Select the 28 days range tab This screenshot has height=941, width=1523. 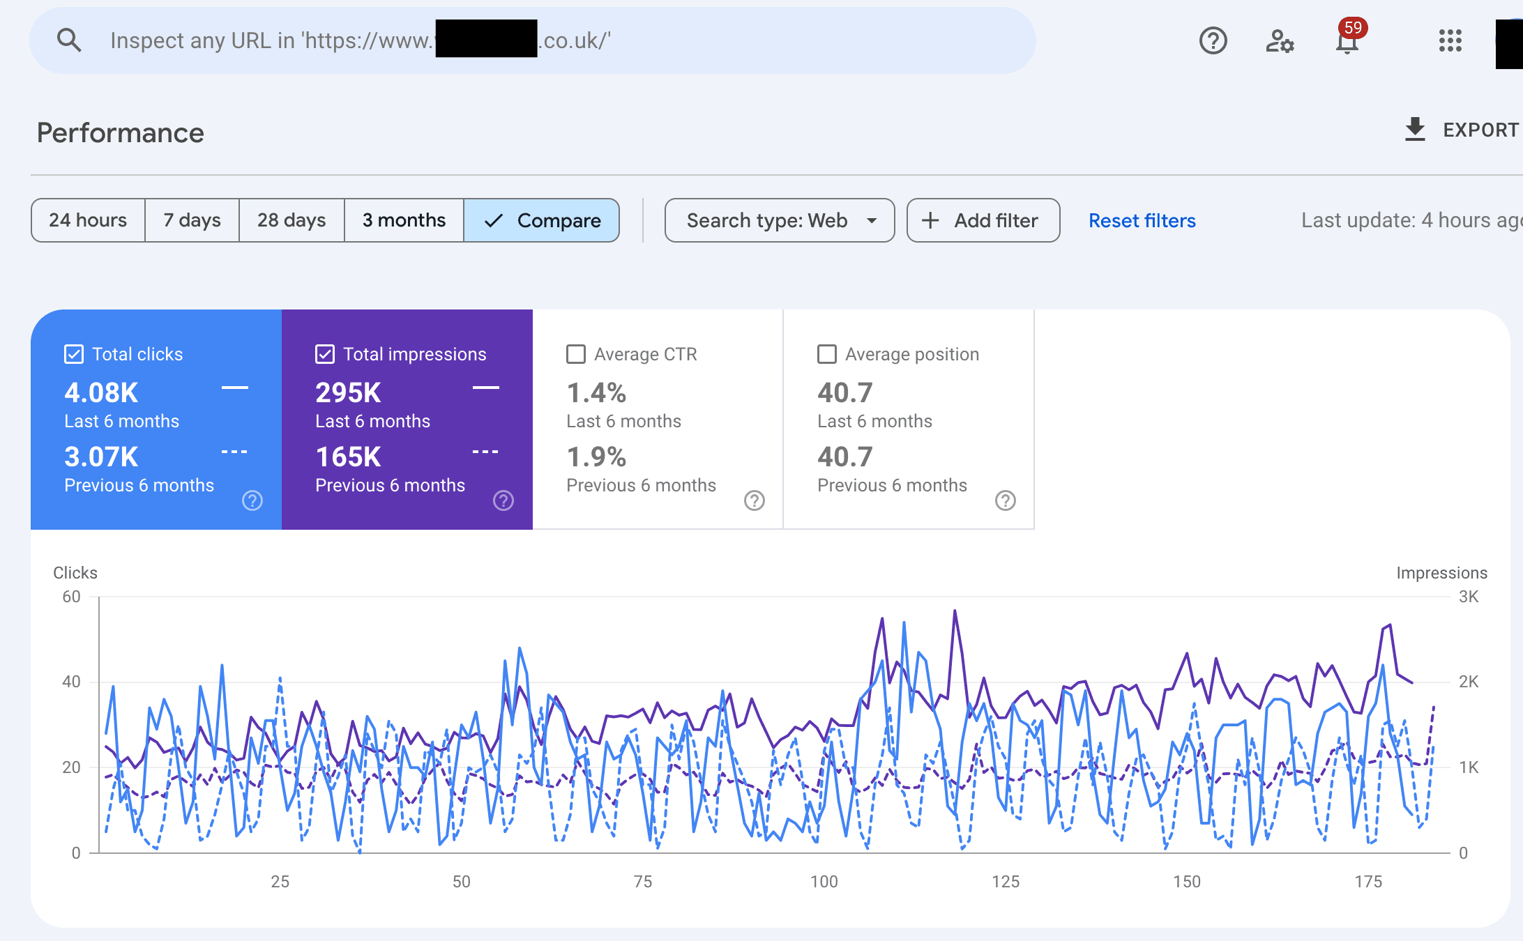(x=291, y=220)
